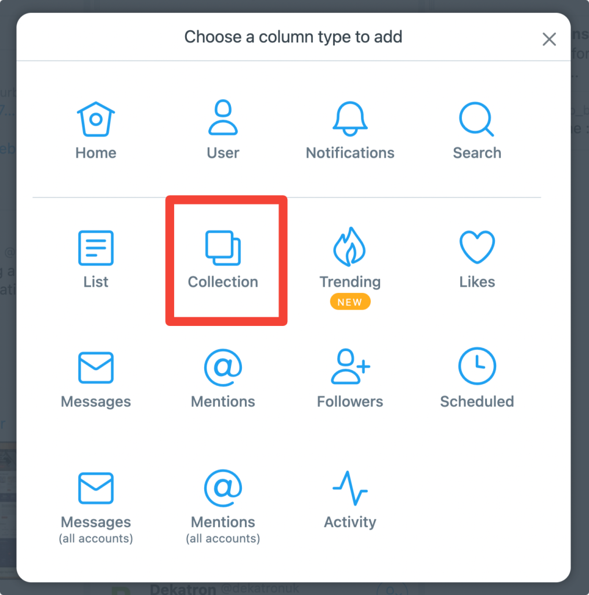
Task: Open the Notifications column option
Action: pyautogui.click(x=350, y=128)
